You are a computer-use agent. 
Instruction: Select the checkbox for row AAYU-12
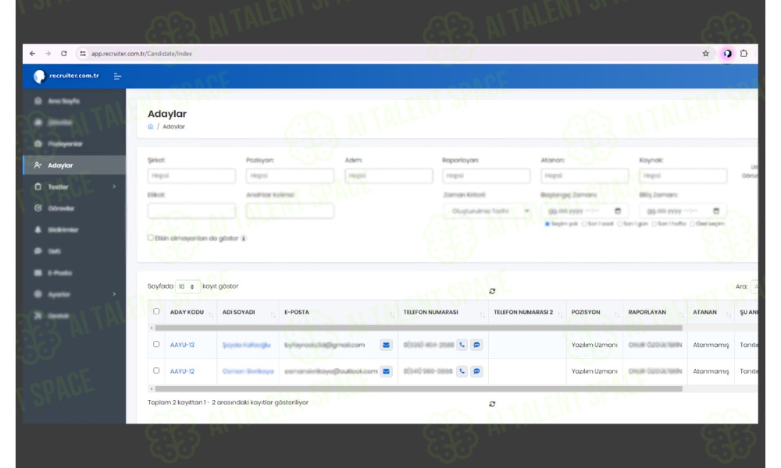[156, 370]
